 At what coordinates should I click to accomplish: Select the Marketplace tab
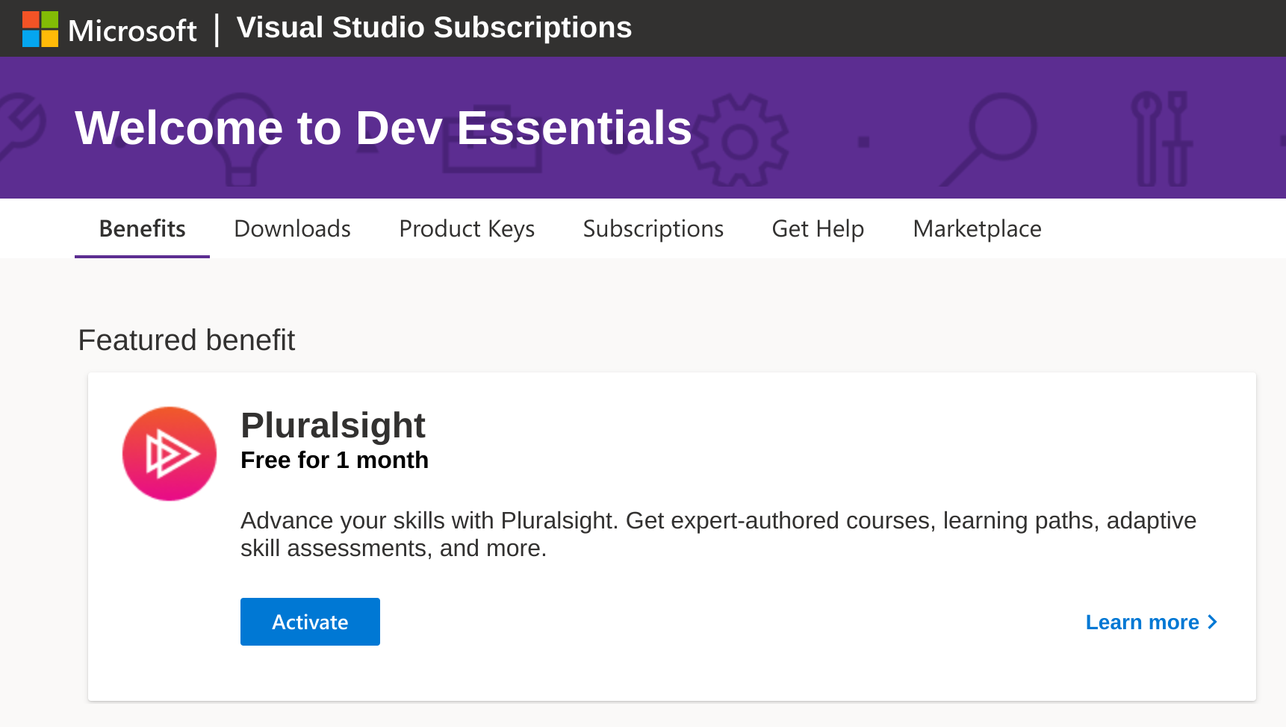pos(977,228)
